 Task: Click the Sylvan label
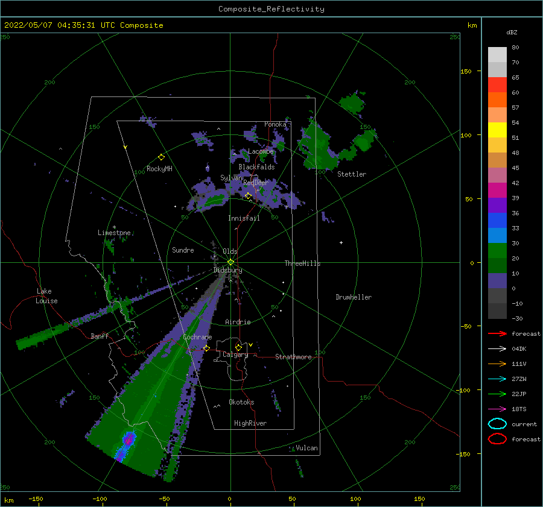click(231, 178)
